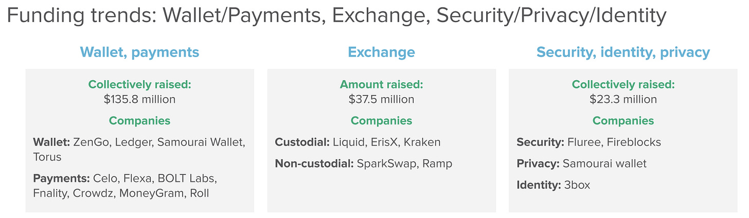Click Companies subheading in the wallet card

coord(139,121)
